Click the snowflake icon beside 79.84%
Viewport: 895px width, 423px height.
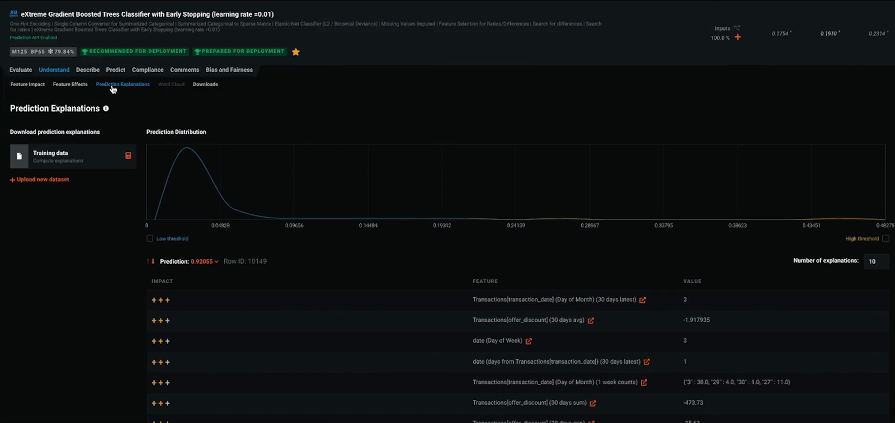point(50,51)
